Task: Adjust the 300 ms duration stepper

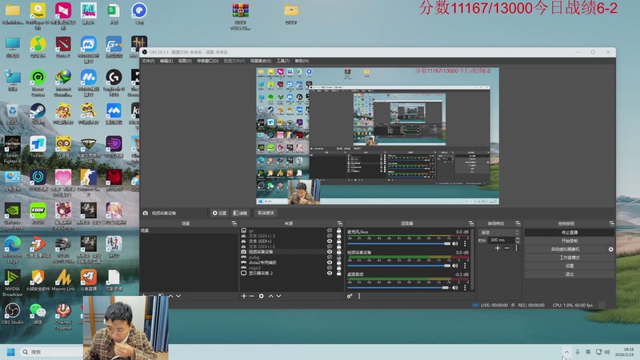Action: [x=518, y=240]
